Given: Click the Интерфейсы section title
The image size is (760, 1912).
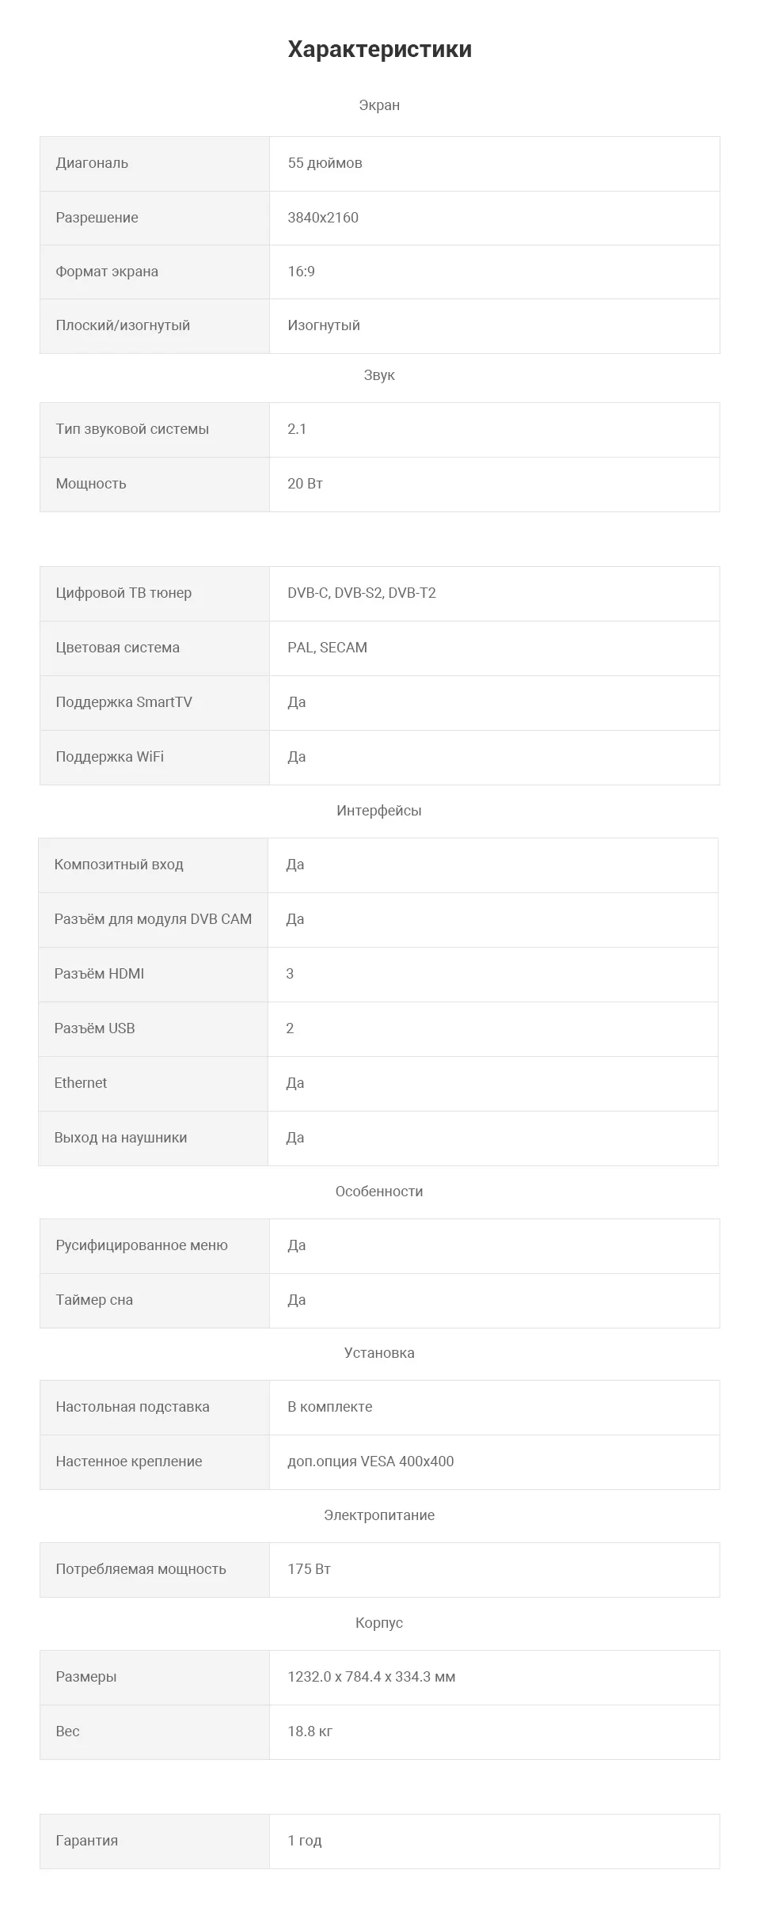Looking at the screenshot, I should (x=379, y=811).
